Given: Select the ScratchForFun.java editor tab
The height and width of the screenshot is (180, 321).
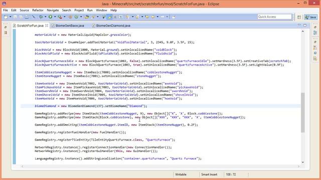Looking at the screenshot, I should coord(30,25).
